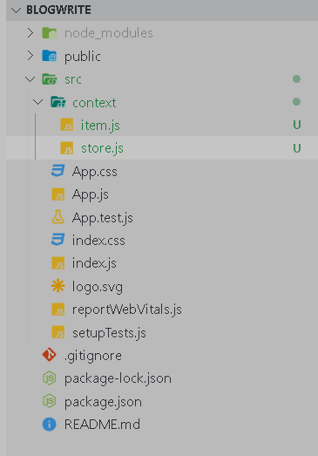The height and width of the screenshot is (456, 318).
Task: Open the reportWebVitals.js file
Action: click(127, 310)
